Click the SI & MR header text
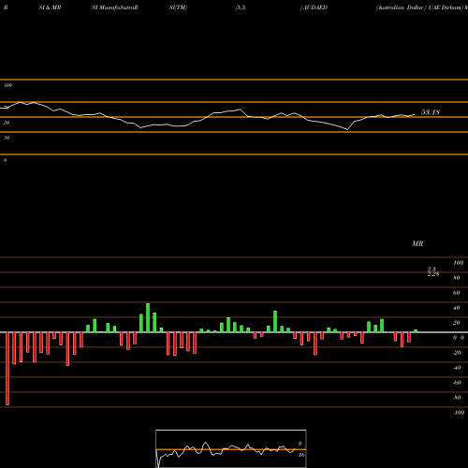The height and width of the screenshot is (468, 468). (50, 7)
